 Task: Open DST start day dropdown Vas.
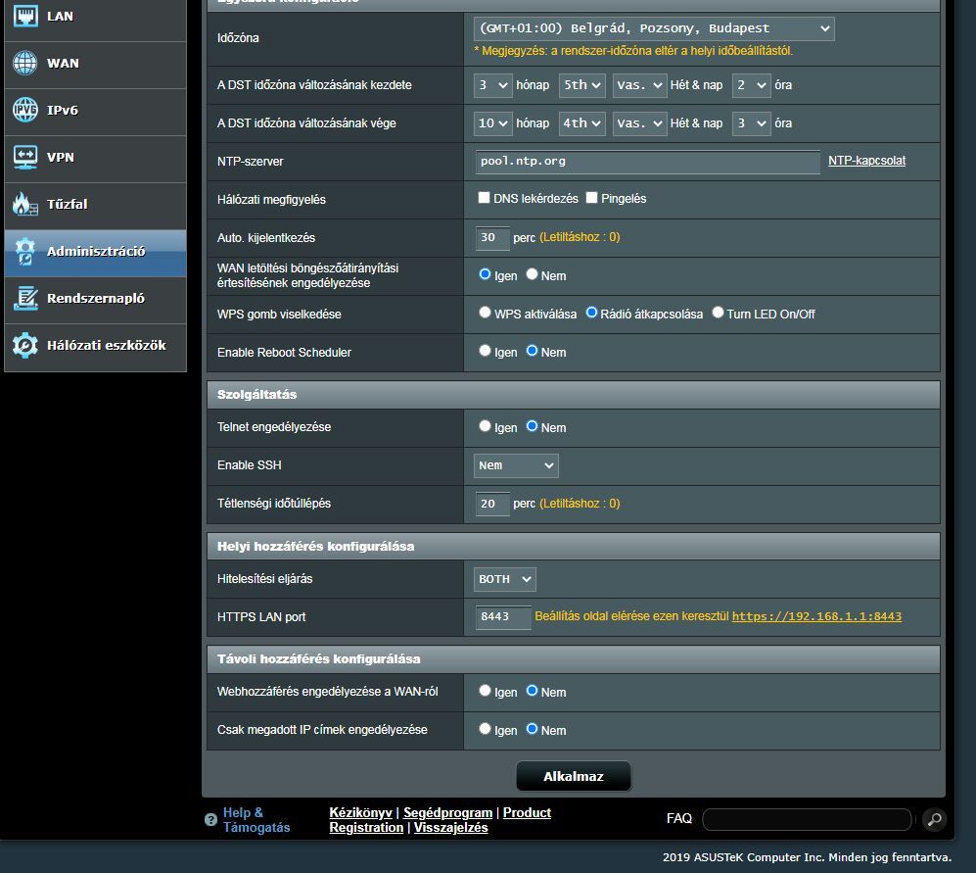coord(639,85)
